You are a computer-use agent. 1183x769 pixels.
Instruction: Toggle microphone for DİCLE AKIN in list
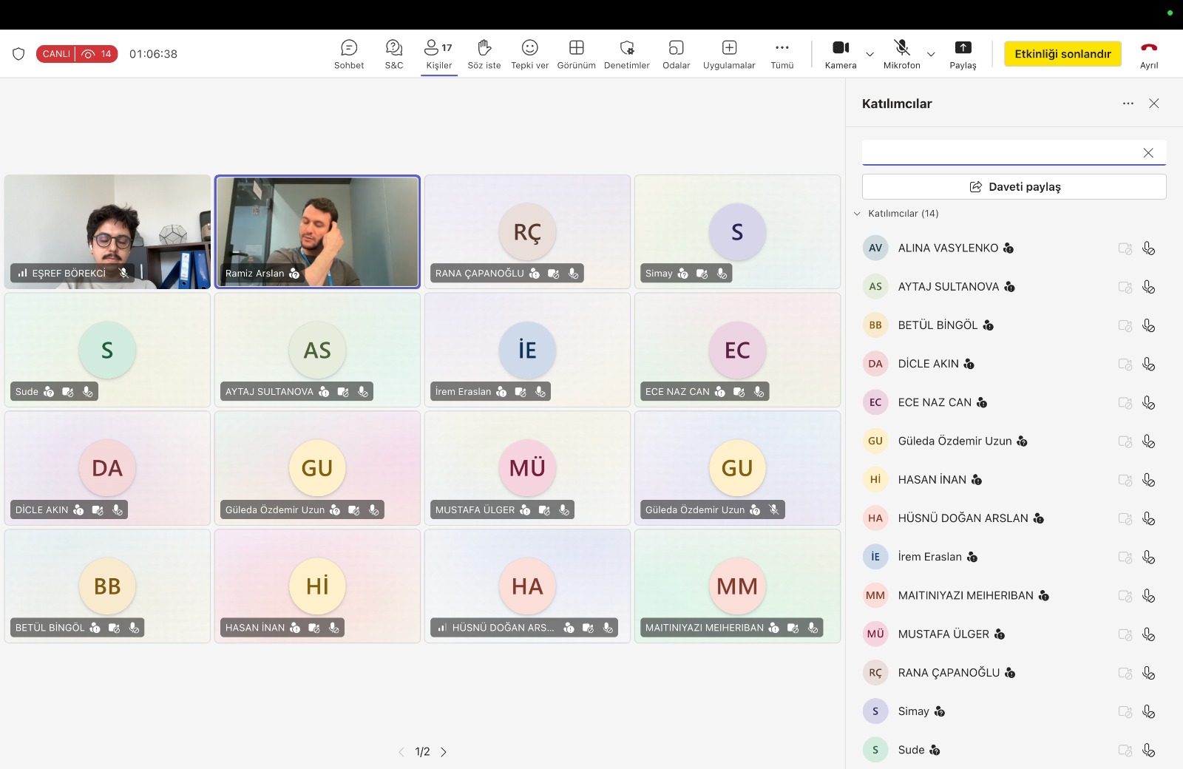pos(1148,364)
